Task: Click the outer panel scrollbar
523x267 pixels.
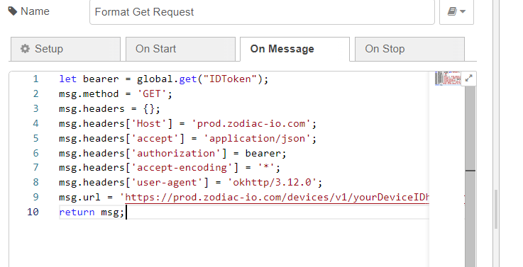Action: pos(496,209)
